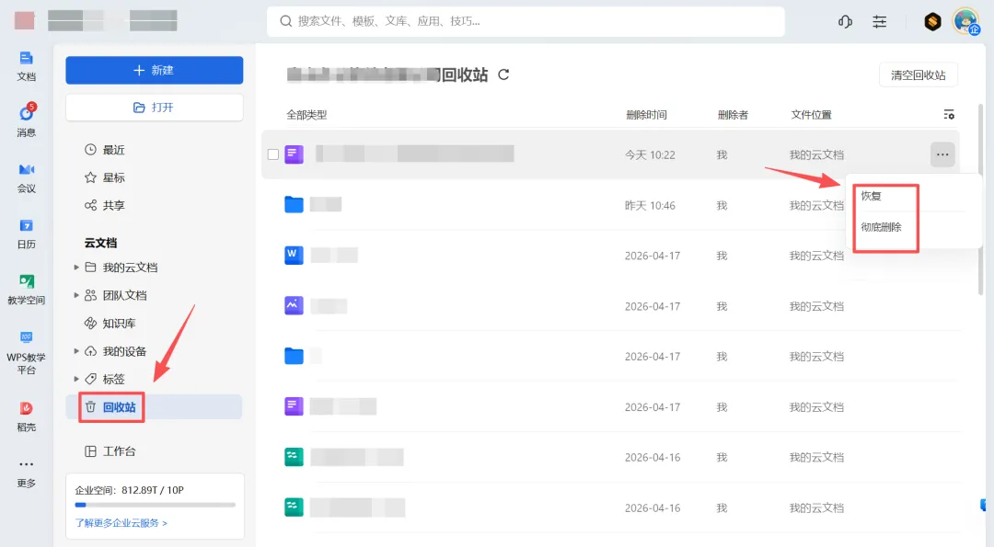994x547 pixels.
Task: Expand the 我的设备 tree node
Action: 76,351
